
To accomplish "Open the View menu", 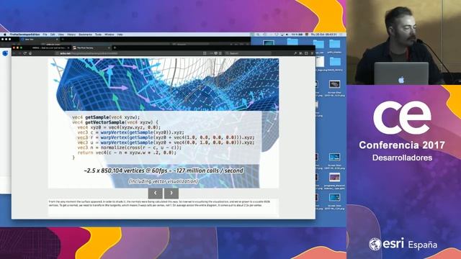I will coord(61,35).
